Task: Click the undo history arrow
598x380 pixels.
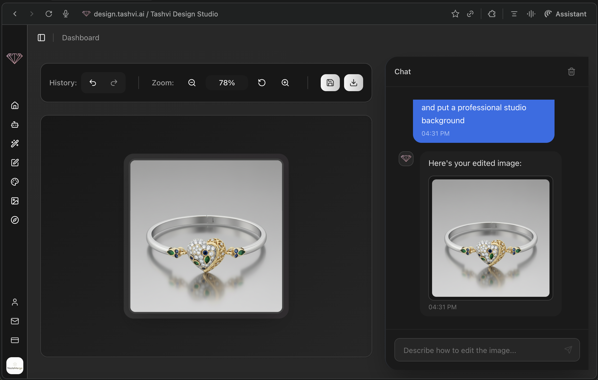Action: click(x=93, y=83)
